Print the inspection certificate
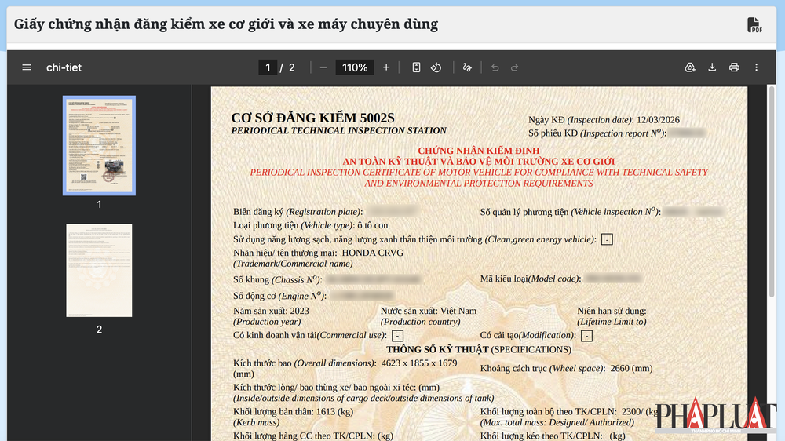Screen dimensions: 785x441 [734, 67]
